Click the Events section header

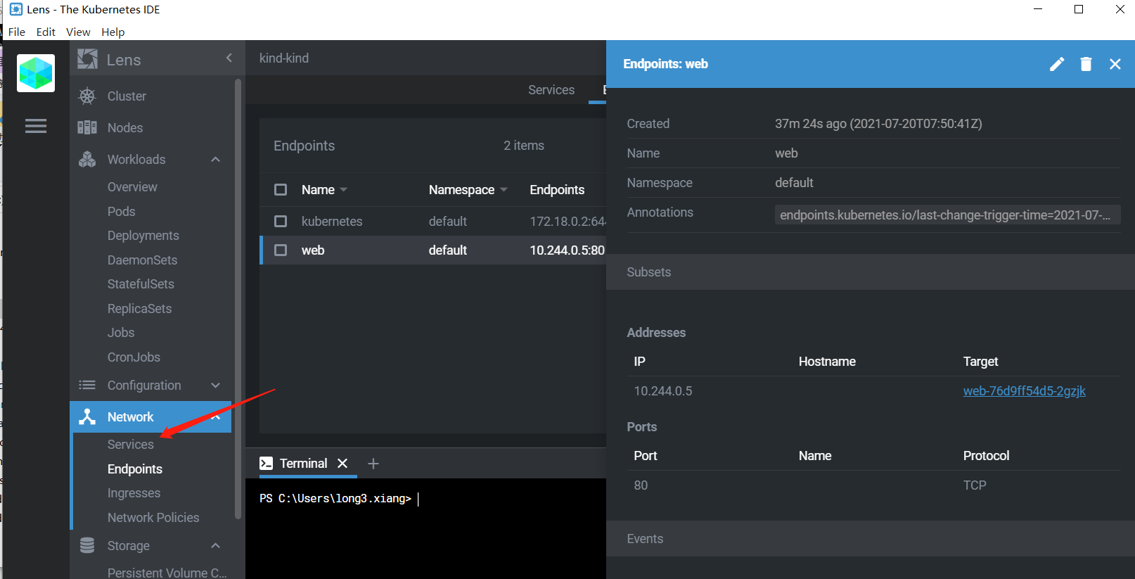pyautogui.click(x=871, y=538)
